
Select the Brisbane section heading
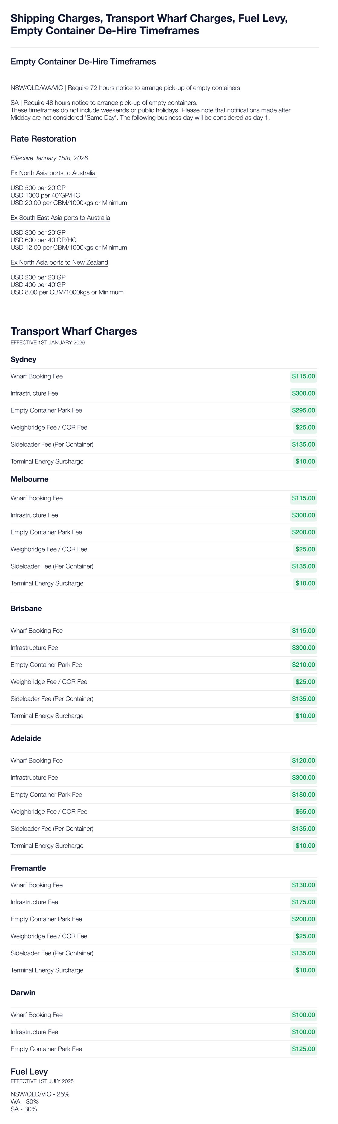pos(26,608)
